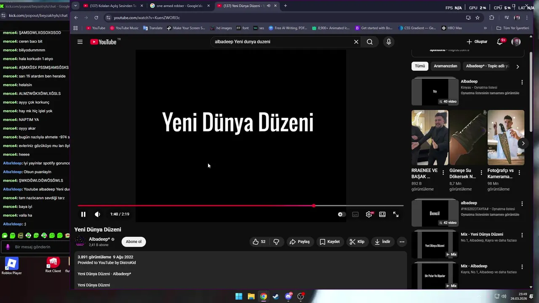Open YouTube notifications bell

point(500,42)
